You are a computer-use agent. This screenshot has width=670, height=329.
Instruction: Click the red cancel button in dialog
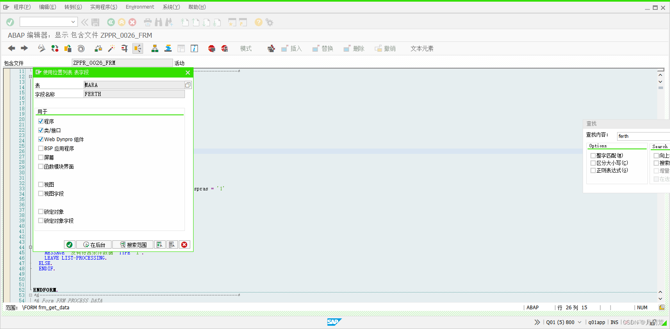pyautogui.click(x=184, y=244)
